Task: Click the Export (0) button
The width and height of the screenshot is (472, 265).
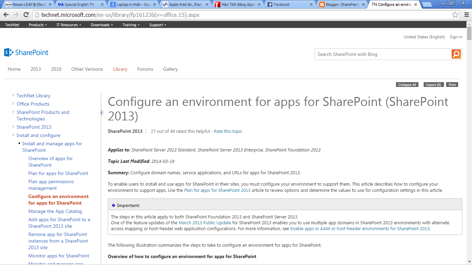Action: [433, 85]
